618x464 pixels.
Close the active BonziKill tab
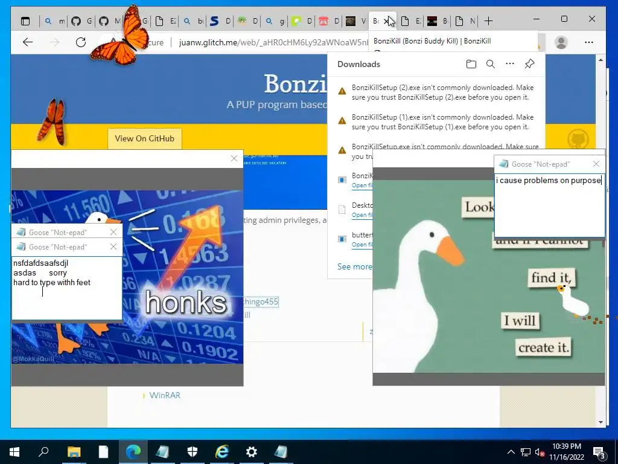pyautogui.click(x=387, y=21)
